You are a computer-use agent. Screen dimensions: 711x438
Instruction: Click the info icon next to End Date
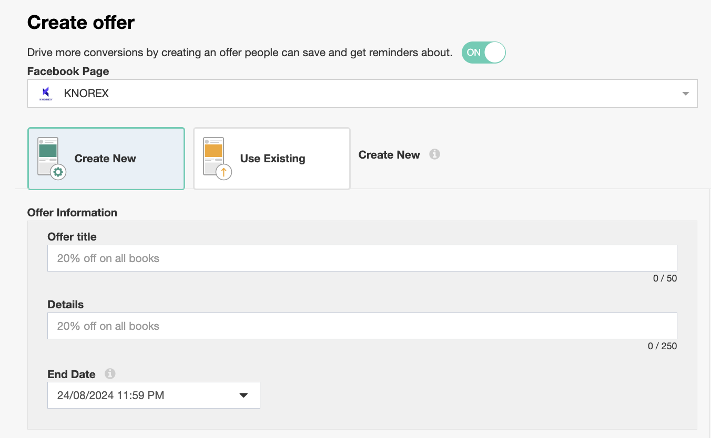tap(109, 374)
